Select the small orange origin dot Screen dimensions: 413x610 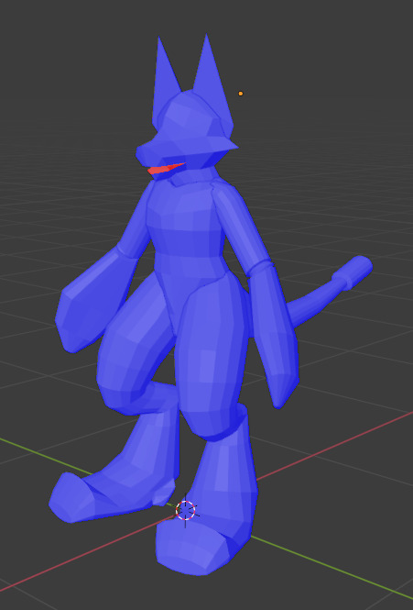[x=241, y=94]
